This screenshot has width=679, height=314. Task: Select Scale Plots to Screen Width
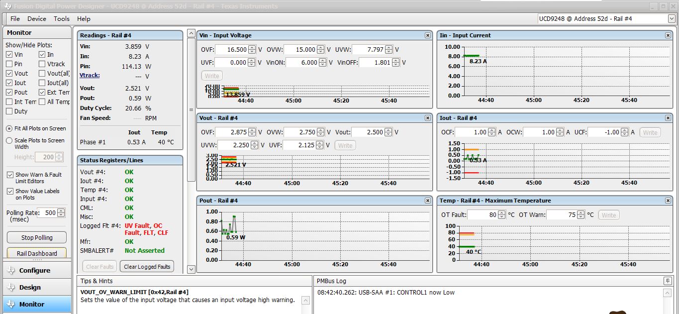click(9, 141)
